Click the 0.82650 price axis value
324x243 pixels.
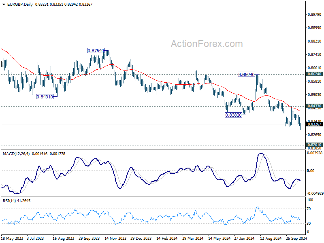[315, 135]
